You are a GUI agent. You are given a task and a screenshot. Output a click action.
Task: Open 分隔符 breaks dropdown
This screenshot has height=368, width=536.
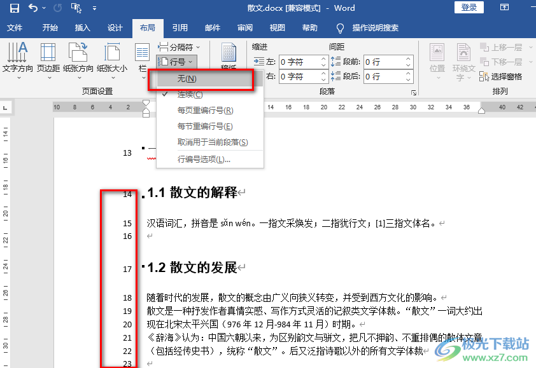[x=179, y=47]
